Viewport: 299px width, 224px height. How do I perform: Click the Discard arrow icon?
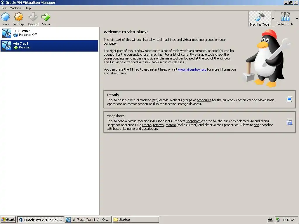(33, 17)
